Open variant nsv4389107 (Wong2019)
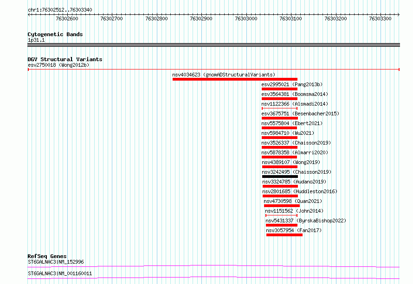 click(x=291, y=162)
